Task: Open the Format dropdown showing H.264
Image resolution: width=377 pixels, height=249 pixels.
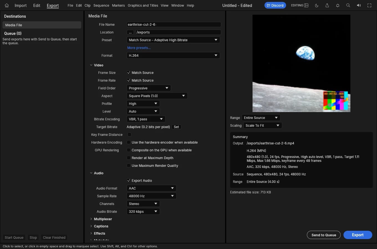Action: [173, 55]
